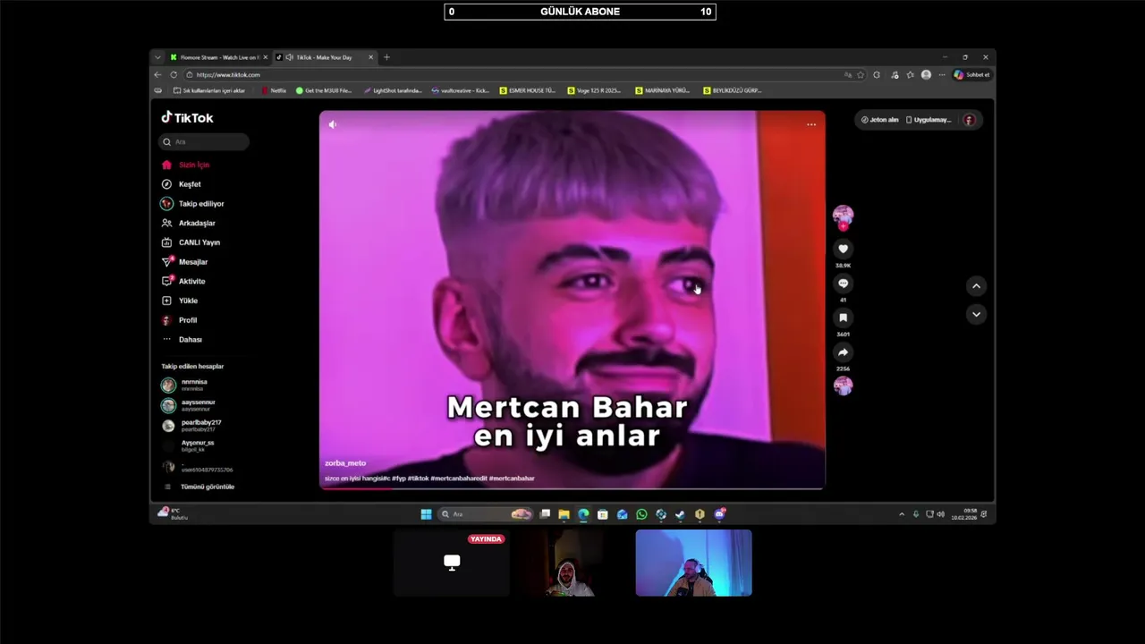1145x644 pixels.
Task: Open the Windows Start menu
Action: coord(426,514)
